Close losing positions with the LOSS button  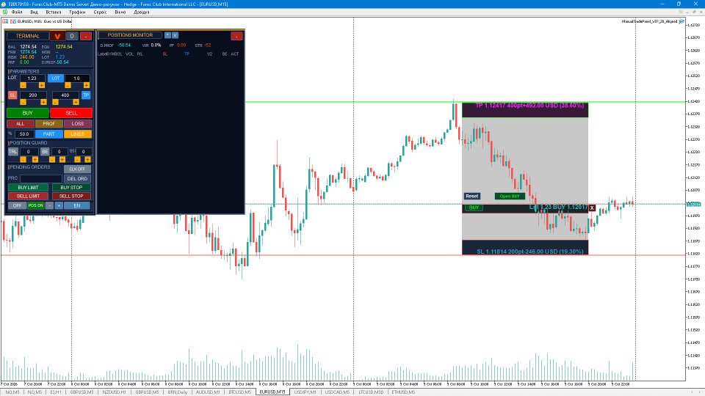pos(77,123)
